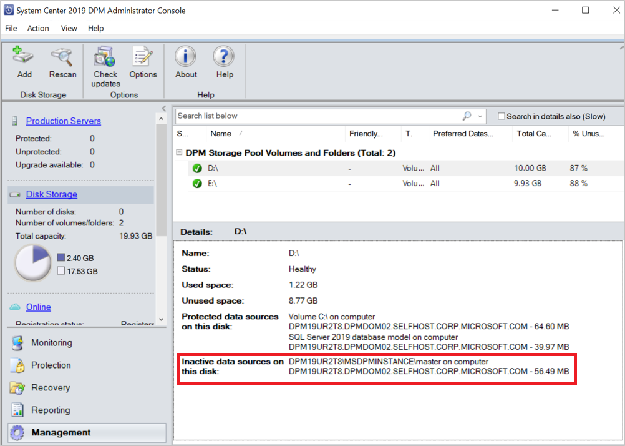Click the Protection lock icon
Viewport: 625px width, 446px height.
(x=17, y=365)
